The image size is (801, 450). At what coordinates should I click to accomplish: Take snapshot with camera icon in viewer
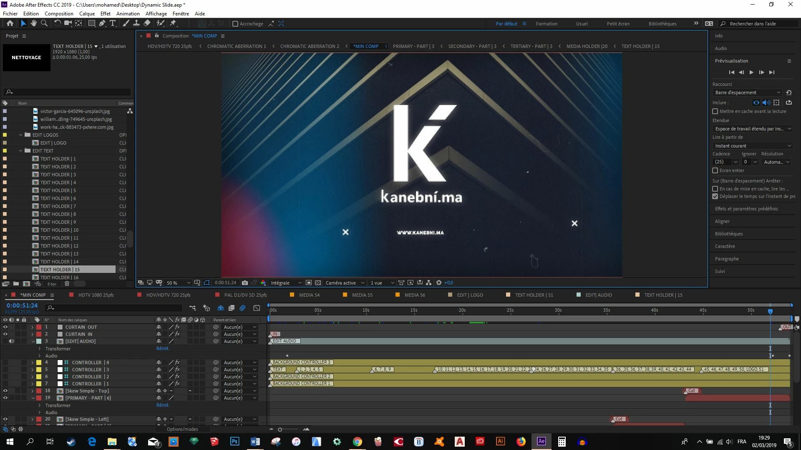[245, 283]
